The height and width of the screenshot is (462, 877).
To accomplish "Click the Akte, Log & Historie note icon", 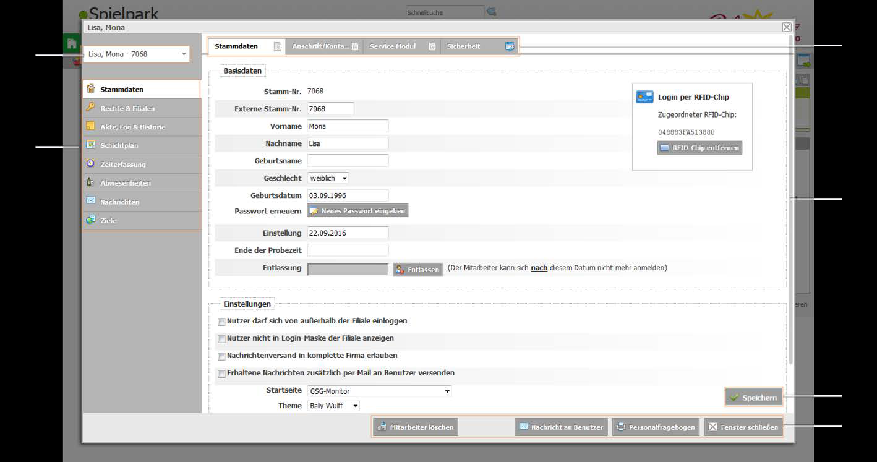I will 90,127.
